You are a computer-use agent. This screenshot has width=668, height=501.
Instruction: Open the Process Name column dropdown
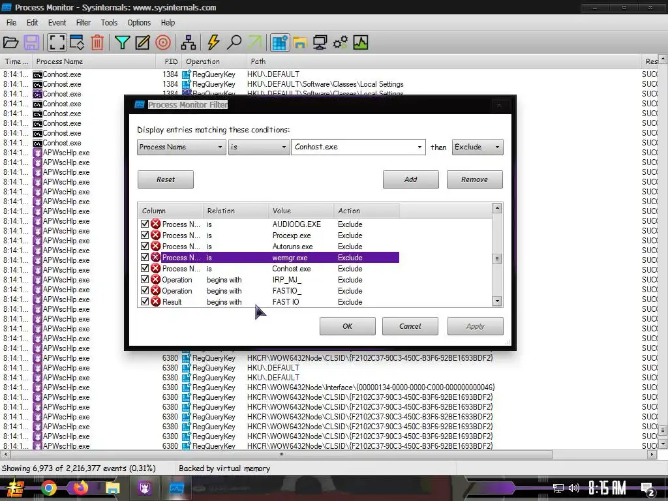181,147
